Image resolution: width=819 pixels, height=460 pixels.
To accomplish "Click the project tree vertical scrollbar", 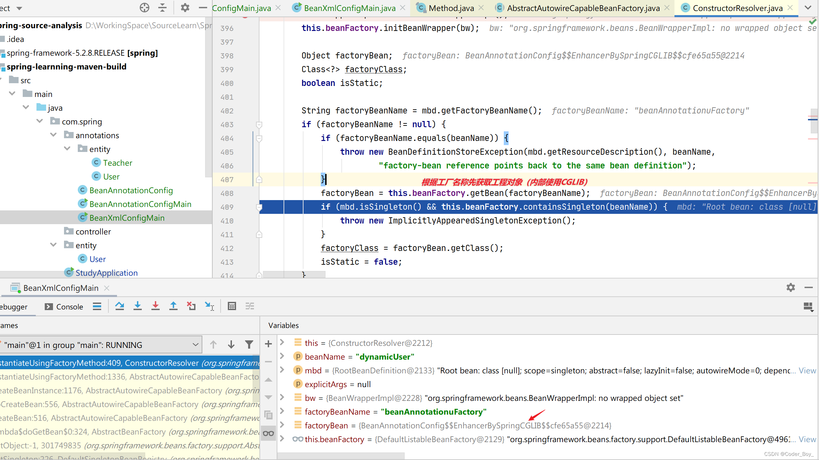I will pos(209,97).
